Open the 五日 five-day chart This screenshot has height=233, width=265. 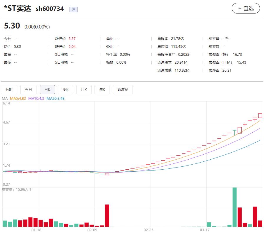(x=28, y=90)
